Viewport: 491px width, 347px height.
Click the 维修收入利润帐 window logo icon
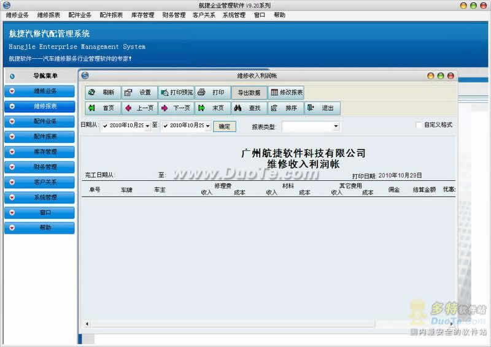pos(85,75)
